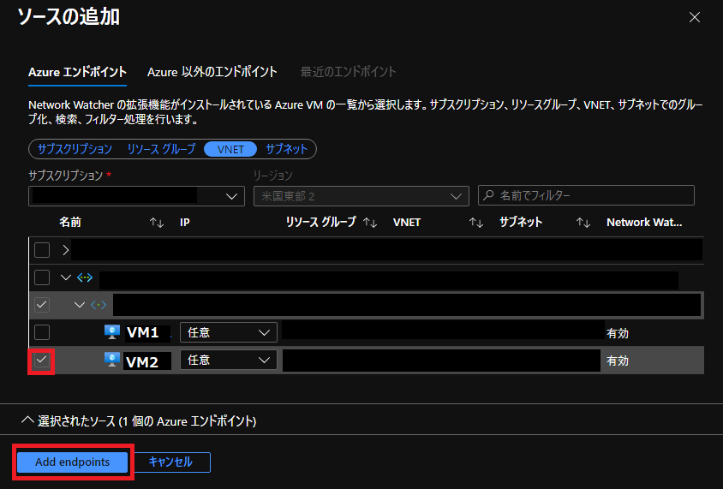This screenshot has width=723, height=489.
Task: Click IP column header
Action: point(185,223)
